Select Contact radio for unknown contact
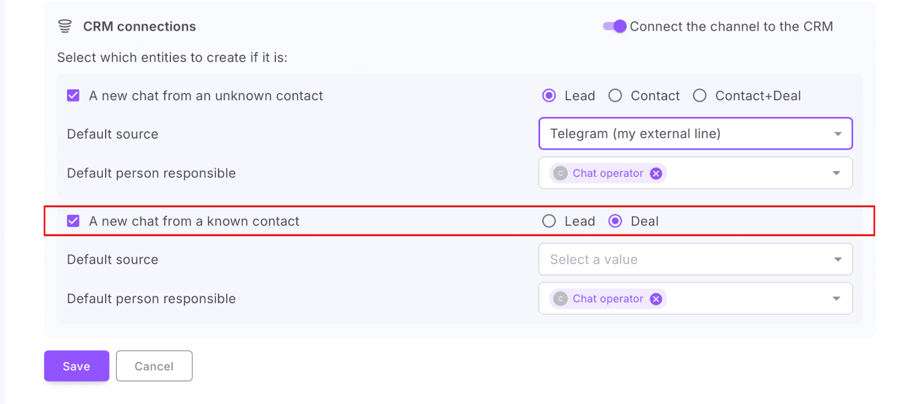 pos(615,96)
